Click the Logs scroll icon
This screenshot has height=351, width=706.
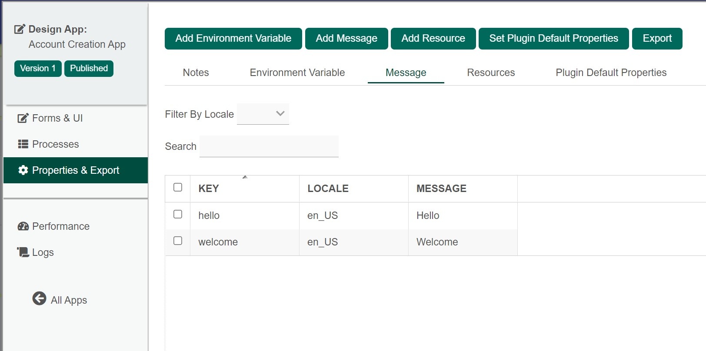pyautogui.click(x=23, y=252)
